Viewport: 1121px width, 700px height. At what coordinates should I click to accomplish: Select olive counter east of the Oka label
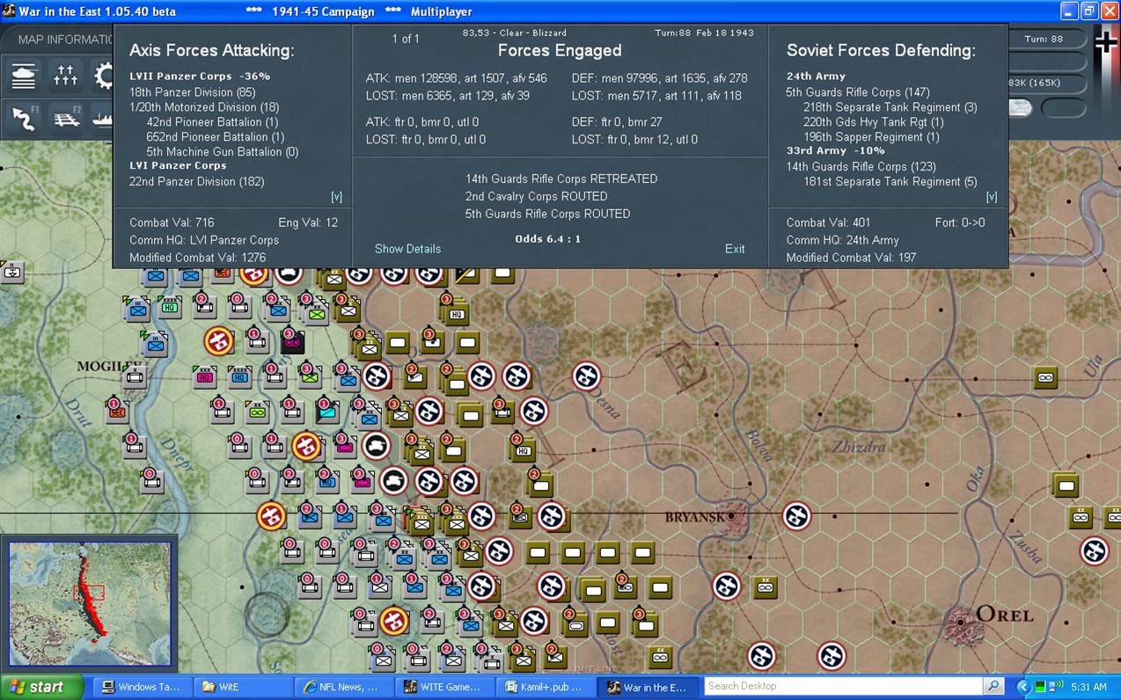click(1066, 484)
